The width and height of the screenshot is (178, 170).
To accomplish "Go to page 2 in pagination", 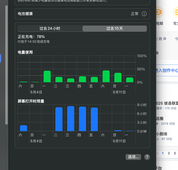I will click(x=169, y=153).
